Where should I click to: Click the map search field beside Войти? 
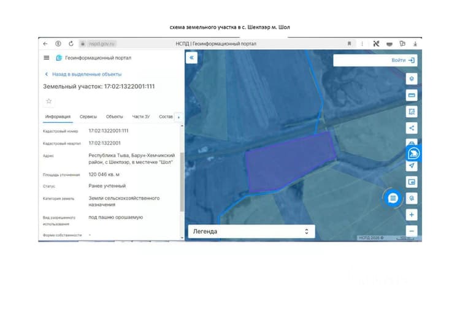click(361, 60)
